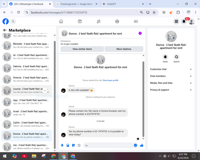Open Victoria conversation in list
This screenshot has width=200, height=160.
[x=27, y=79]
